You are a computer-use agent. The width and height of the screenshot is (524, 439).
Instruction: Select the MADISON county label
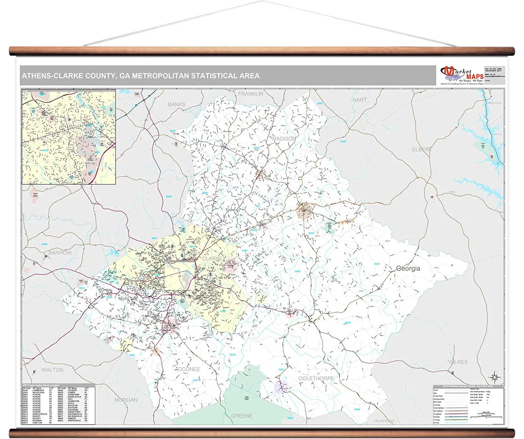(x=284, y=139)
